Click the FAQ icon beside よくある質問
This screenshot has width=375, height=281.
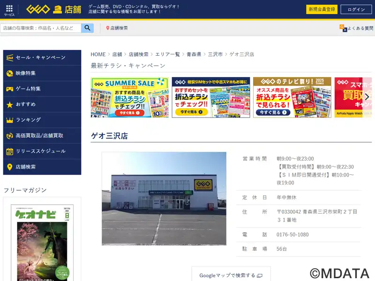pos(343,28)
